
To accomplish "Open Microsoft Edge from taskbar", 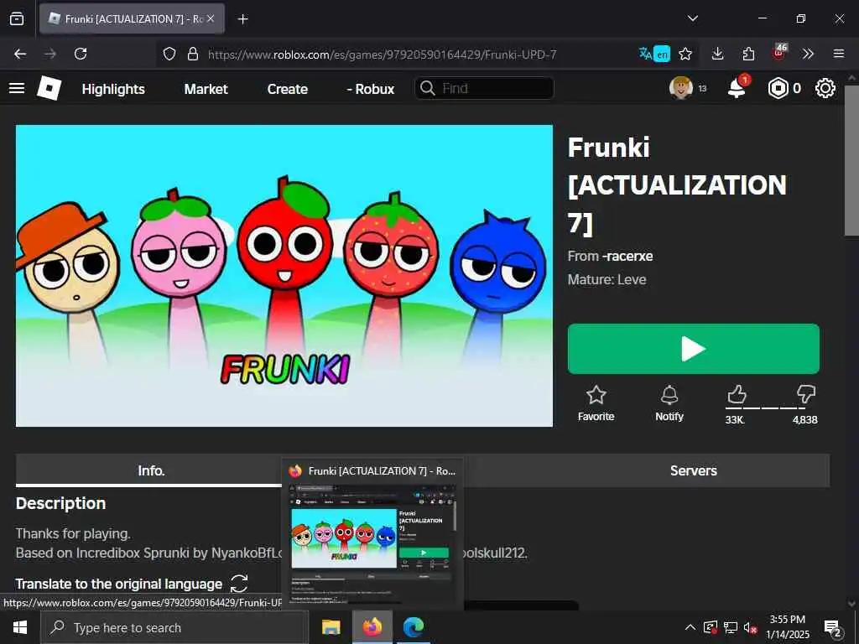I will click(414, 627).
